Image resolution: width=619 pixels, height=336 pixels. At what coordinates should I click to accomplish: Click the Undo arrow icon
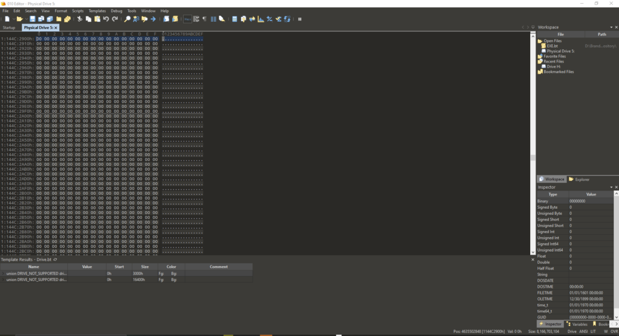[106, 19]
